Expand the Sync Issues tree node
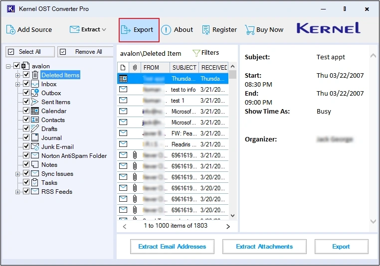Viewport: 380px width, 266px height. pos(18,174)
